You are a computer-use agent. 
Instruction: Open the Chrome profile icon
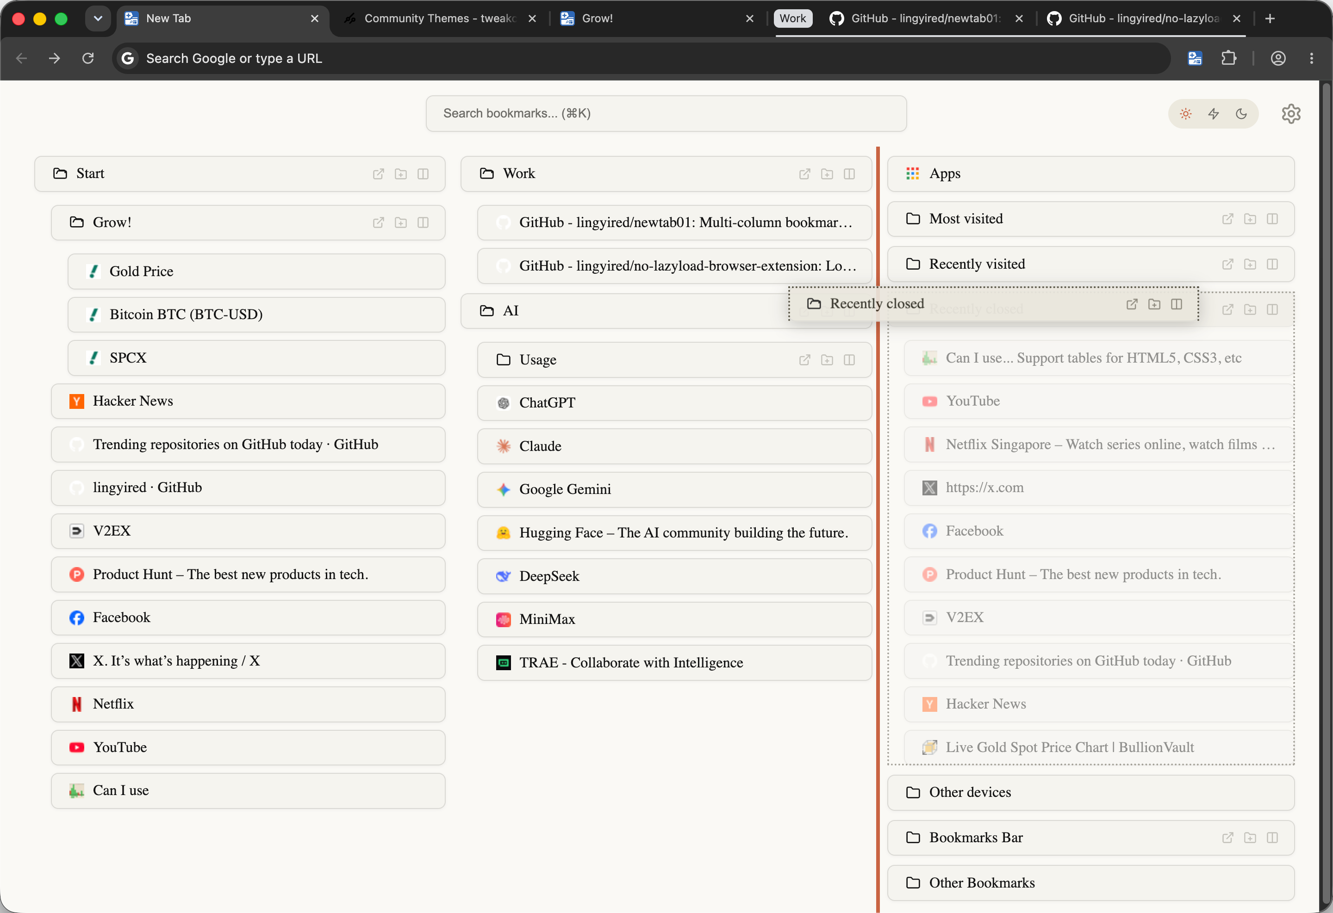[1278, 58]
